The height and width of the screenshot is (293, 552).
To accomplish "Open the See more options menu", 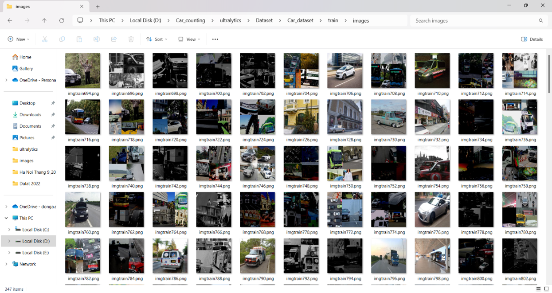I will [x=215, y=39].
